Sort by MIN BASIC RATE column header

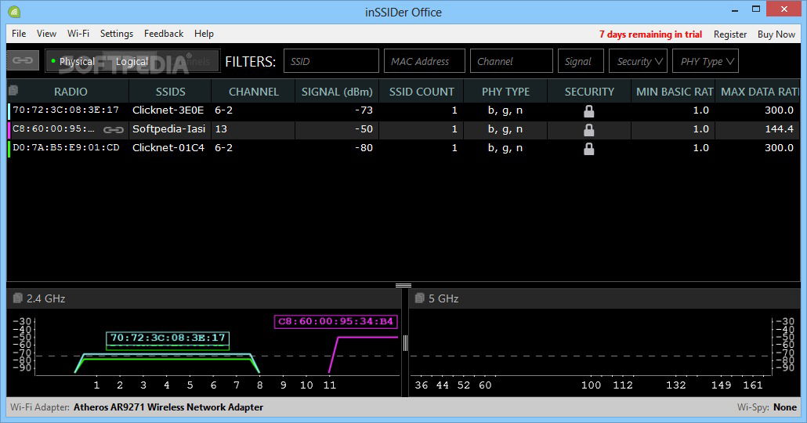(x=674, y=92)
